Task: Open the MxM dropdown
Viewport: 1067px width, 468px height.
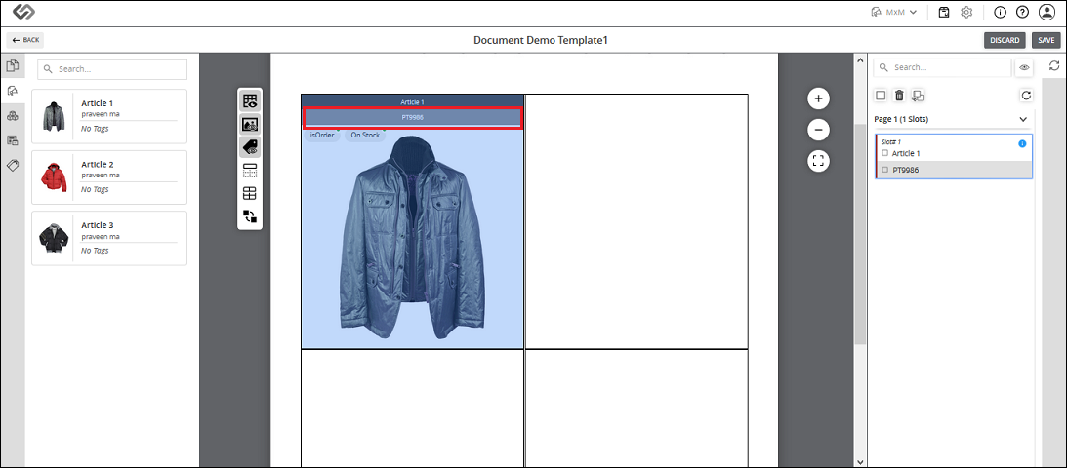Action: click(895, 13)
